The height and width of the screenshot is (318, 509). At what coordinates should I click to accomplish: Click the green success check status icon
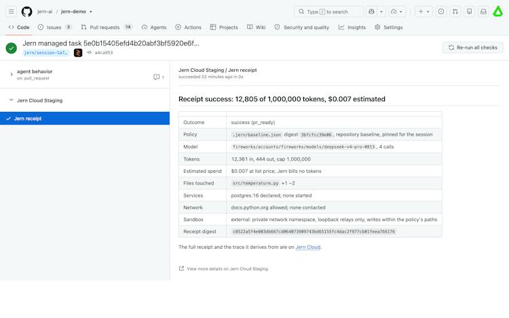(x=12, y=48)
